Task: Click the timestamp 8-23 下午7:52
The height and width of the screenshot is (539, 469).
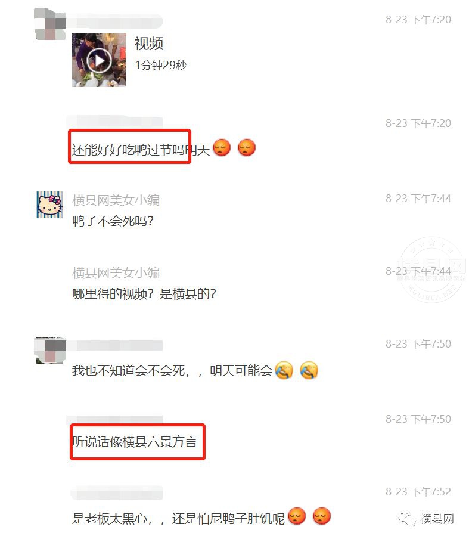Action: pyautogui.click(x=418, y=491)
